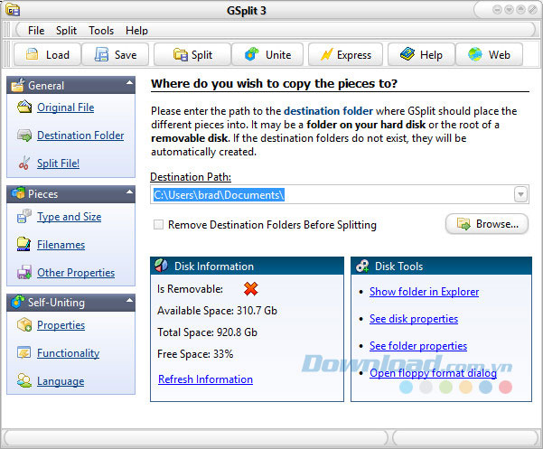Image resolution: width=543 pixels, height=449 pixels.
Task: Collapse the General panel
Action: pos(129,83)
